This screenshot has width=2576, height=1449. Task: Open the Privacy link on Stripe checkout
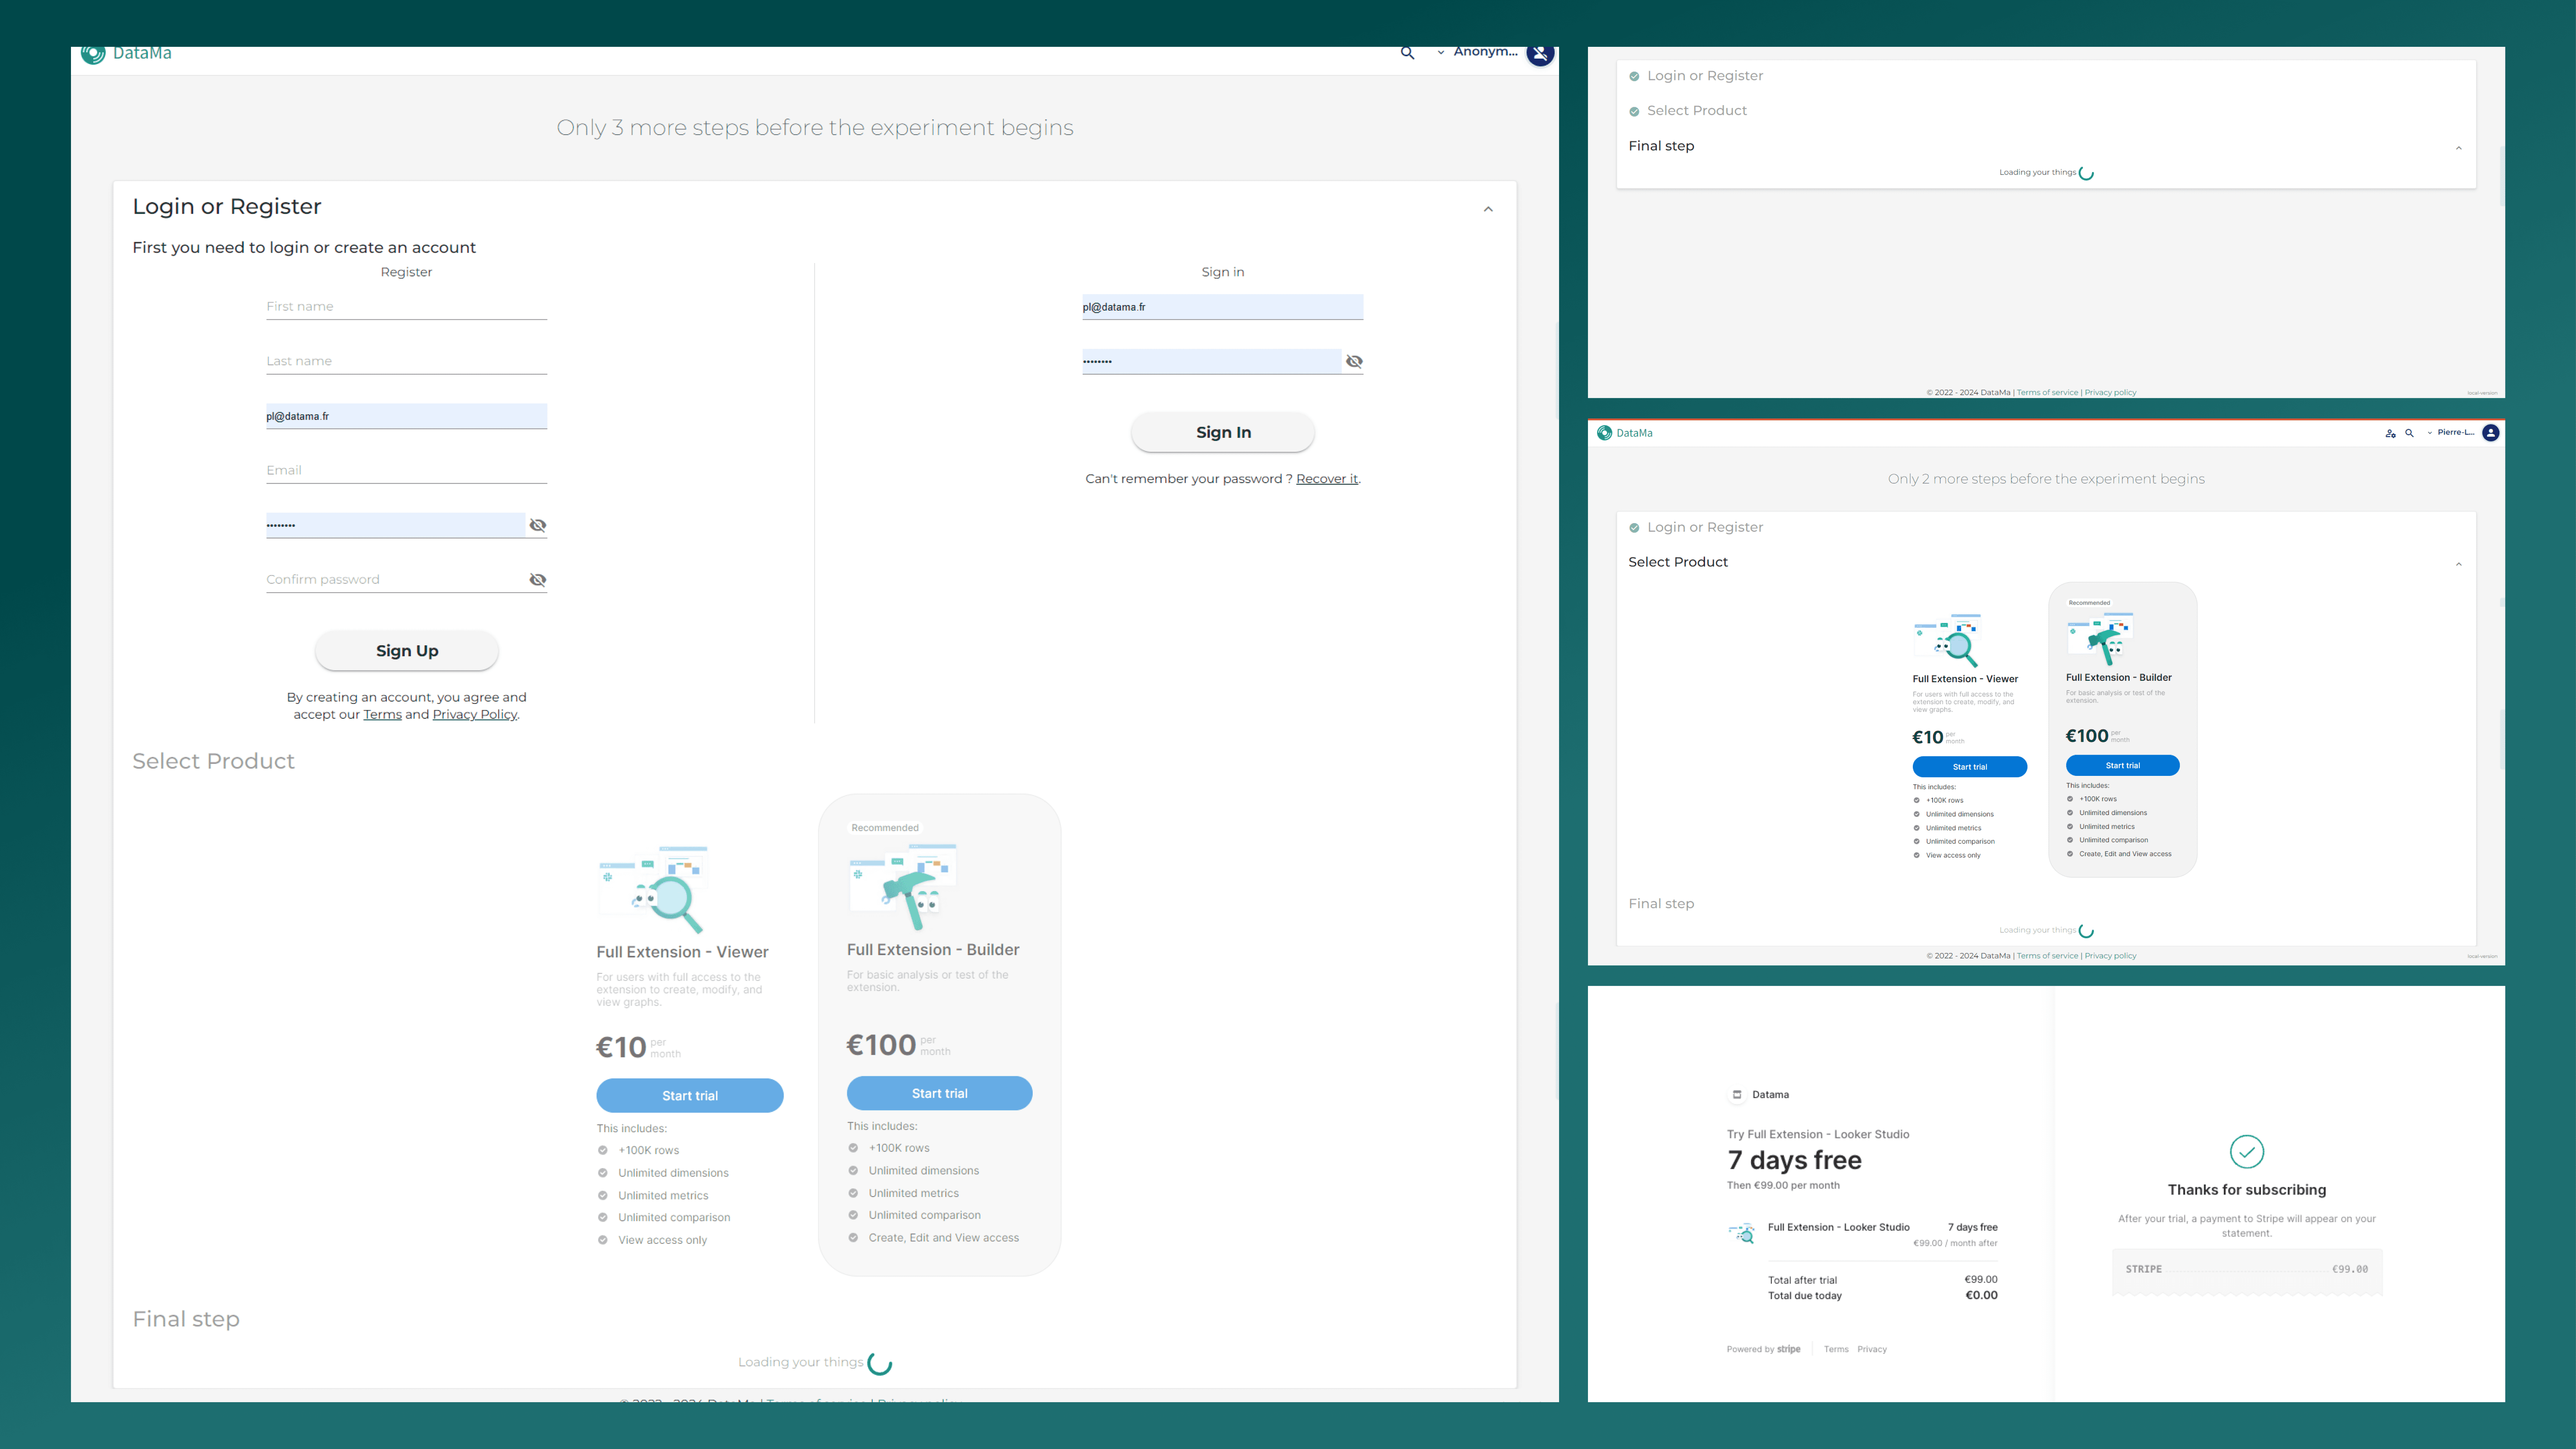coord(1872,1350)
